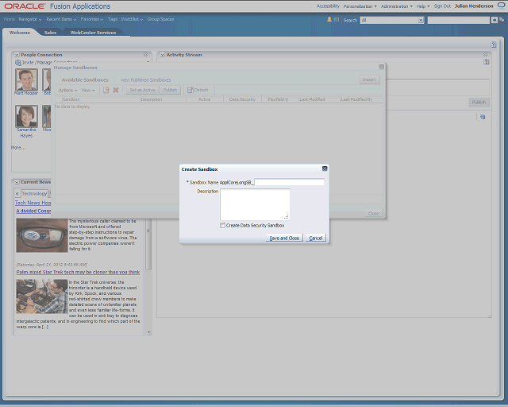Open Group Spaces link
508x407 pixels.
pyautogui.click(x=160, y=19)
